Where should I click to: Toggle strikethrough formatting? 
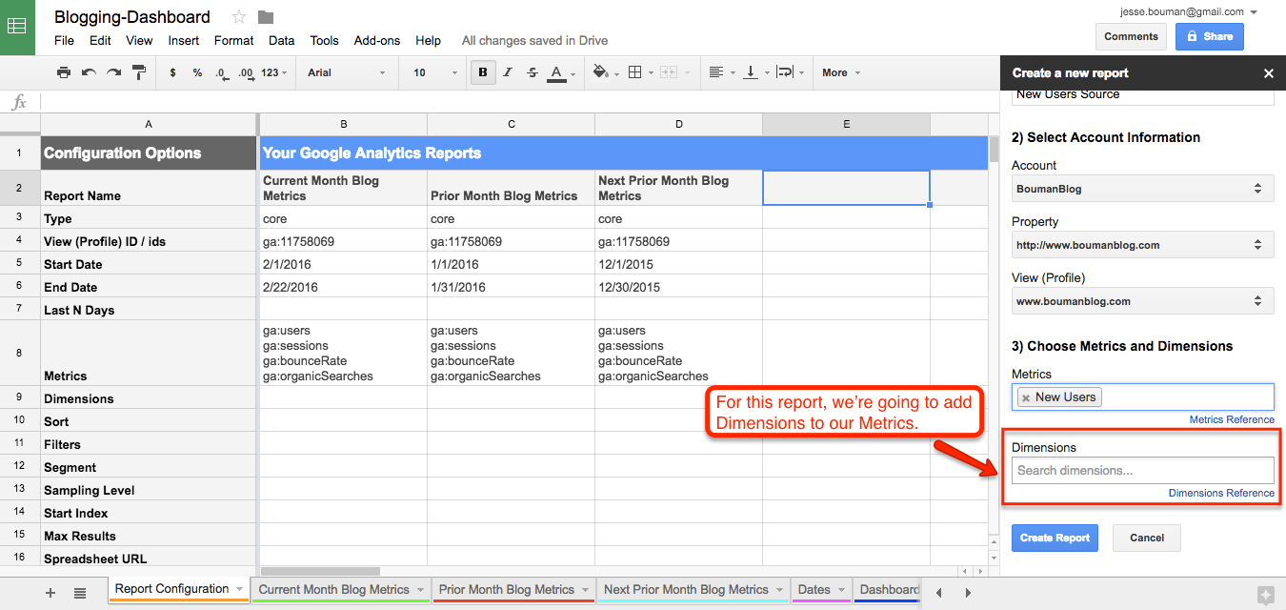(532, 72)
